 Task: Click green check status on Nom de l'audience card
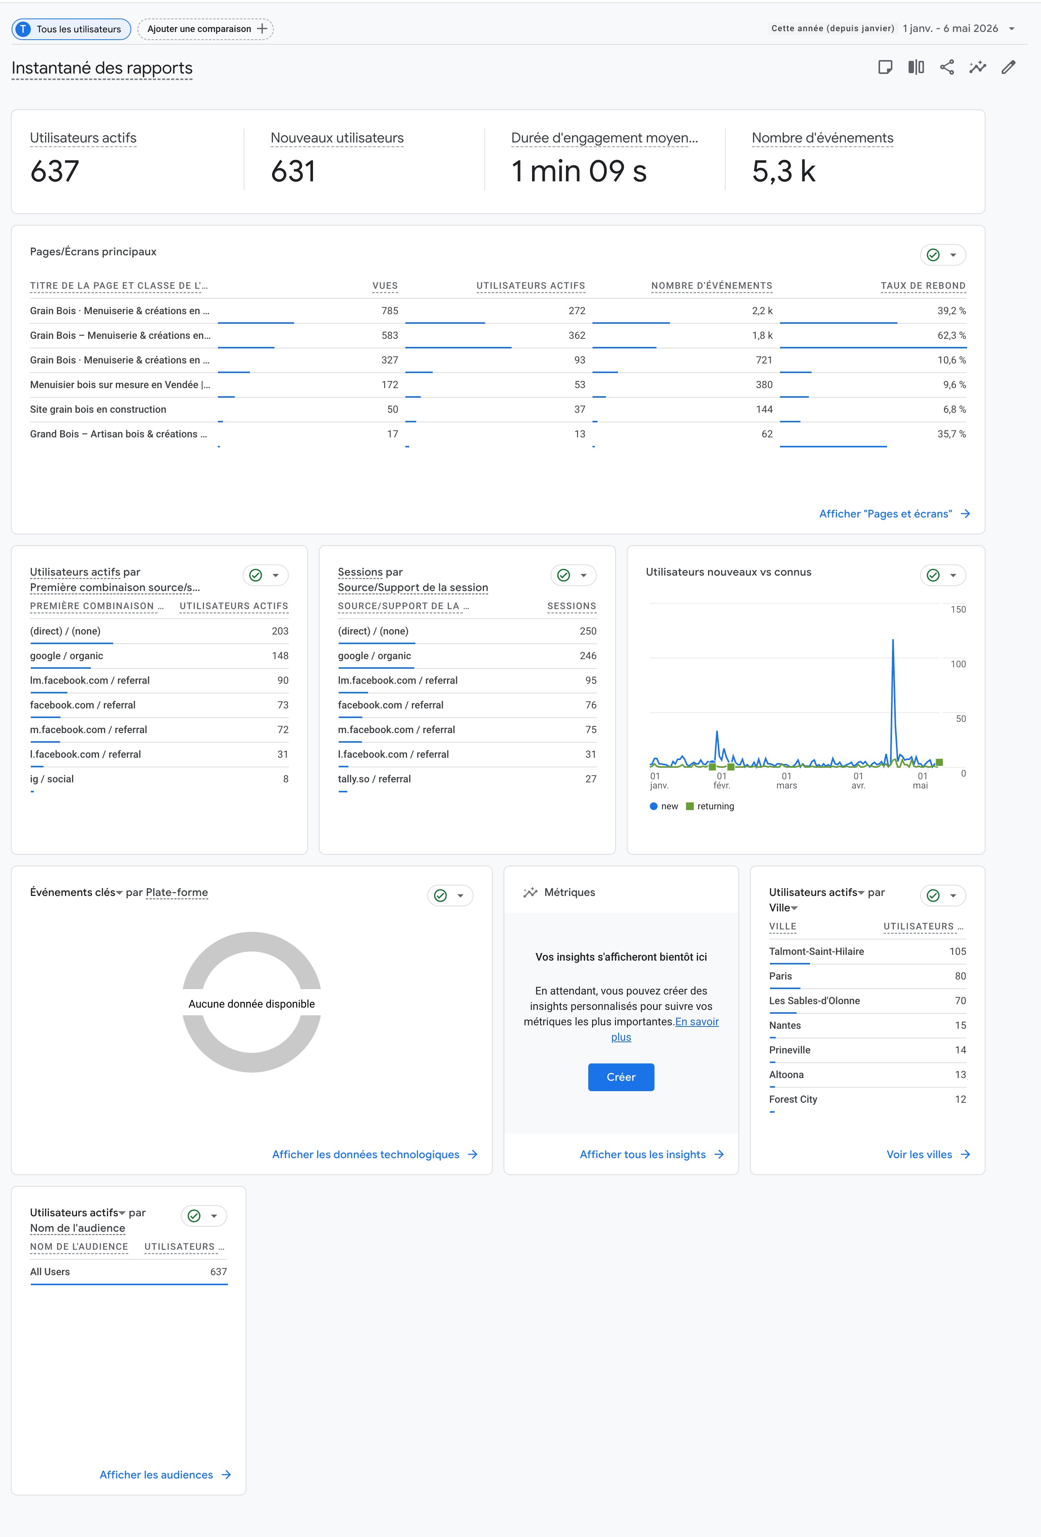coord(194,1216)
